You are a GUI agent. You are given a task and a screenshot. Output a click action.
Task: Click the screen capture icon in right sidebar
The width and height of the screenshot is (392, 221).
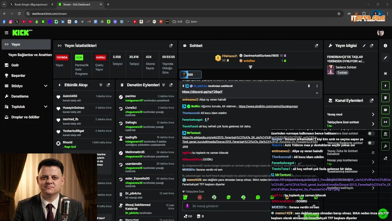coord(385,73)
